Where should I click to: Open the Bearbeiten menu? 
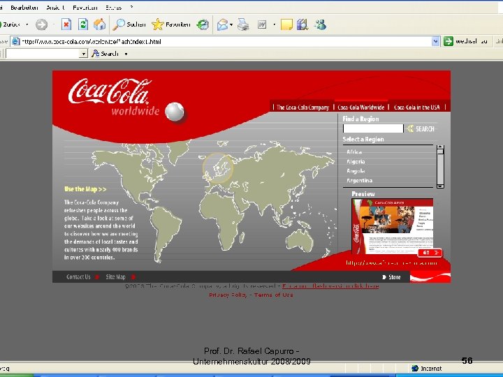24,8
